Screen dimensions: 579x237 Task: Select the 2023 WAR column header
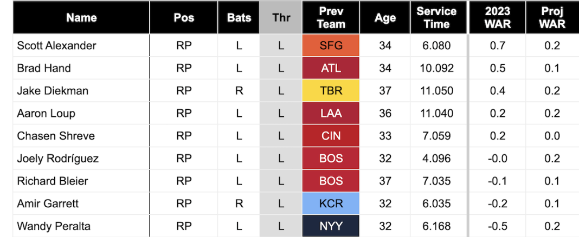click(x=497, y=17)
